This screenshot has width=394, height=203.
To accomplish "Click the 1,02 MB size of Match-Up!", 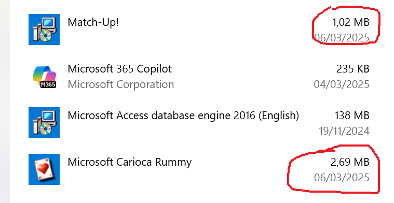I will [x=351, y=22].
